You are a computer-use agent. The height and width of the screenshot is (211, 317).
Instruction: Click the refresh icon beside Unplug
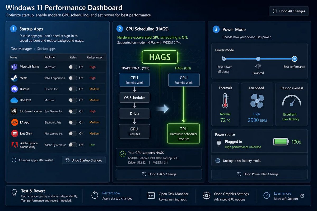coord(218,161)
